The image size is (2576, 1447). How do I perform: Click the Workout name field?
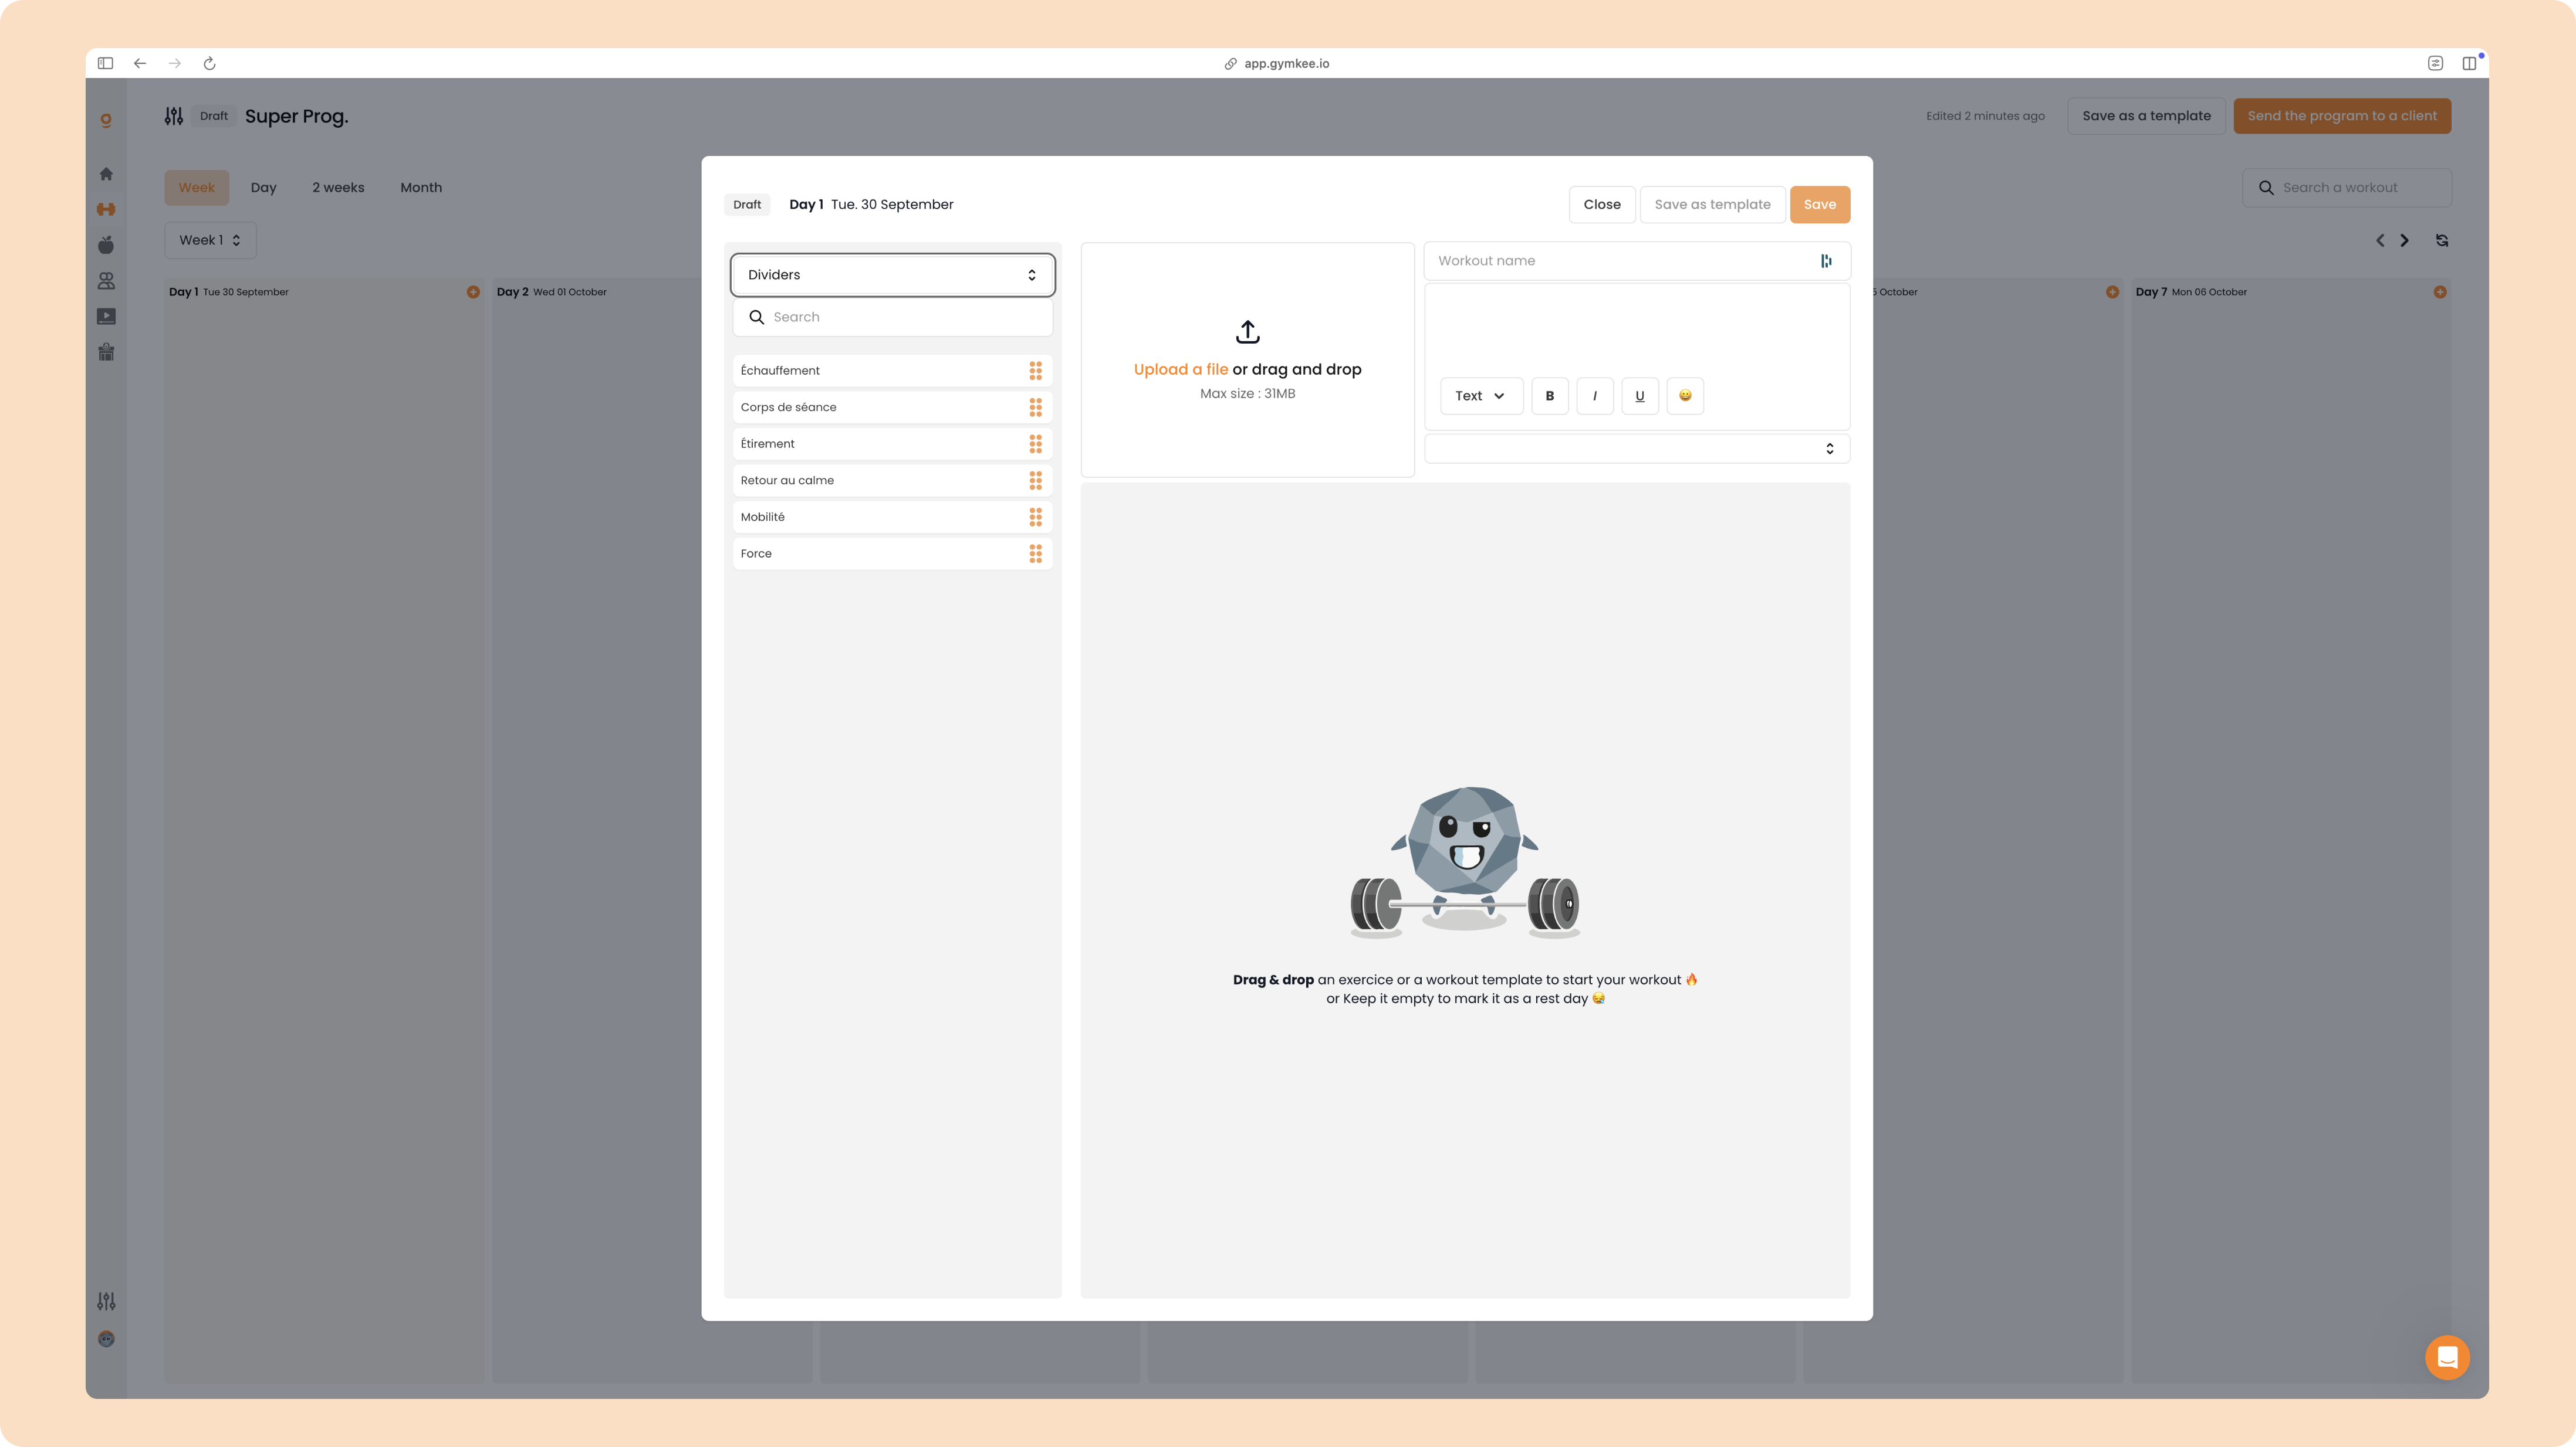pyautogui.click(x=1637, y=261)
